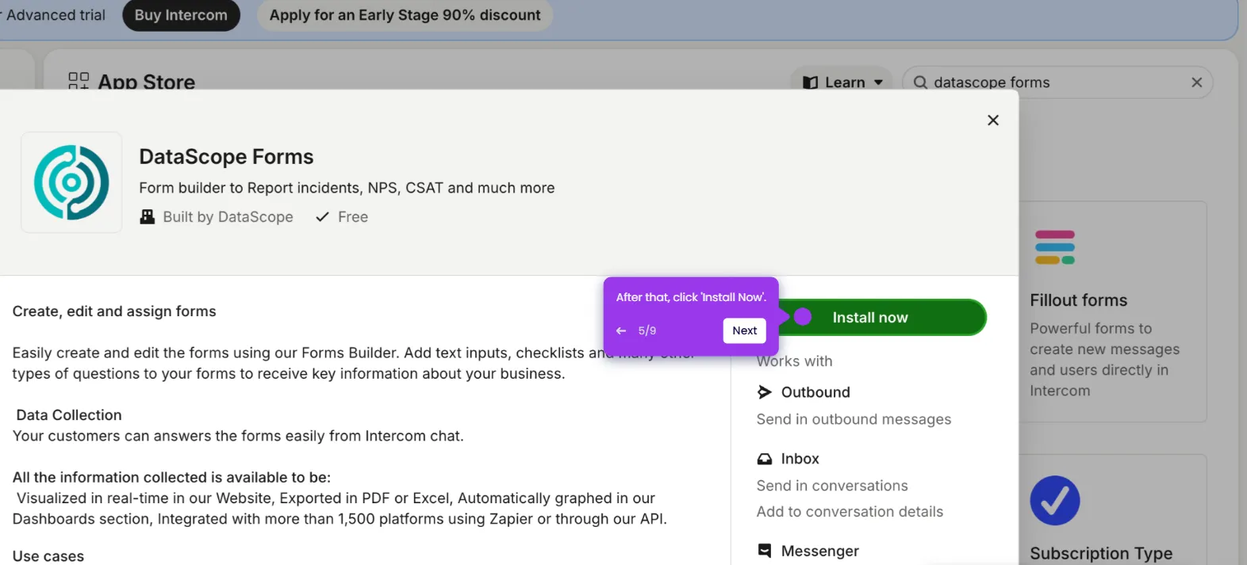The height and width of the screenshot is (565, 1247).
Task: Clear the search field with the X
Action: pyautogui.click(x=1196, y=82)
